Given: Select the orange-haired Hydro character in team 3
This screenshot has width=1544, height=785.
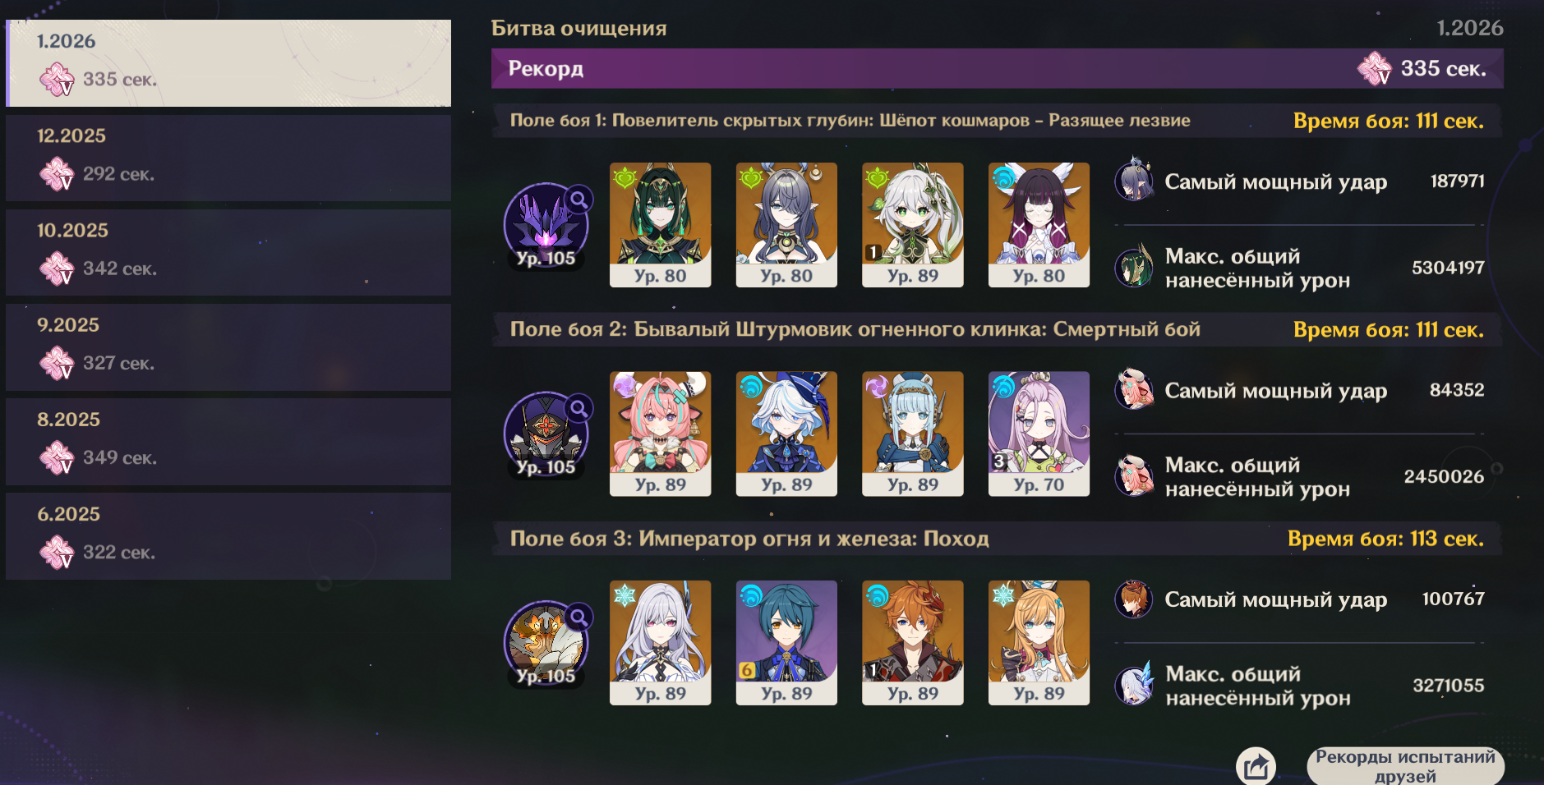Looking at the screenshot, I should point(913,643).
